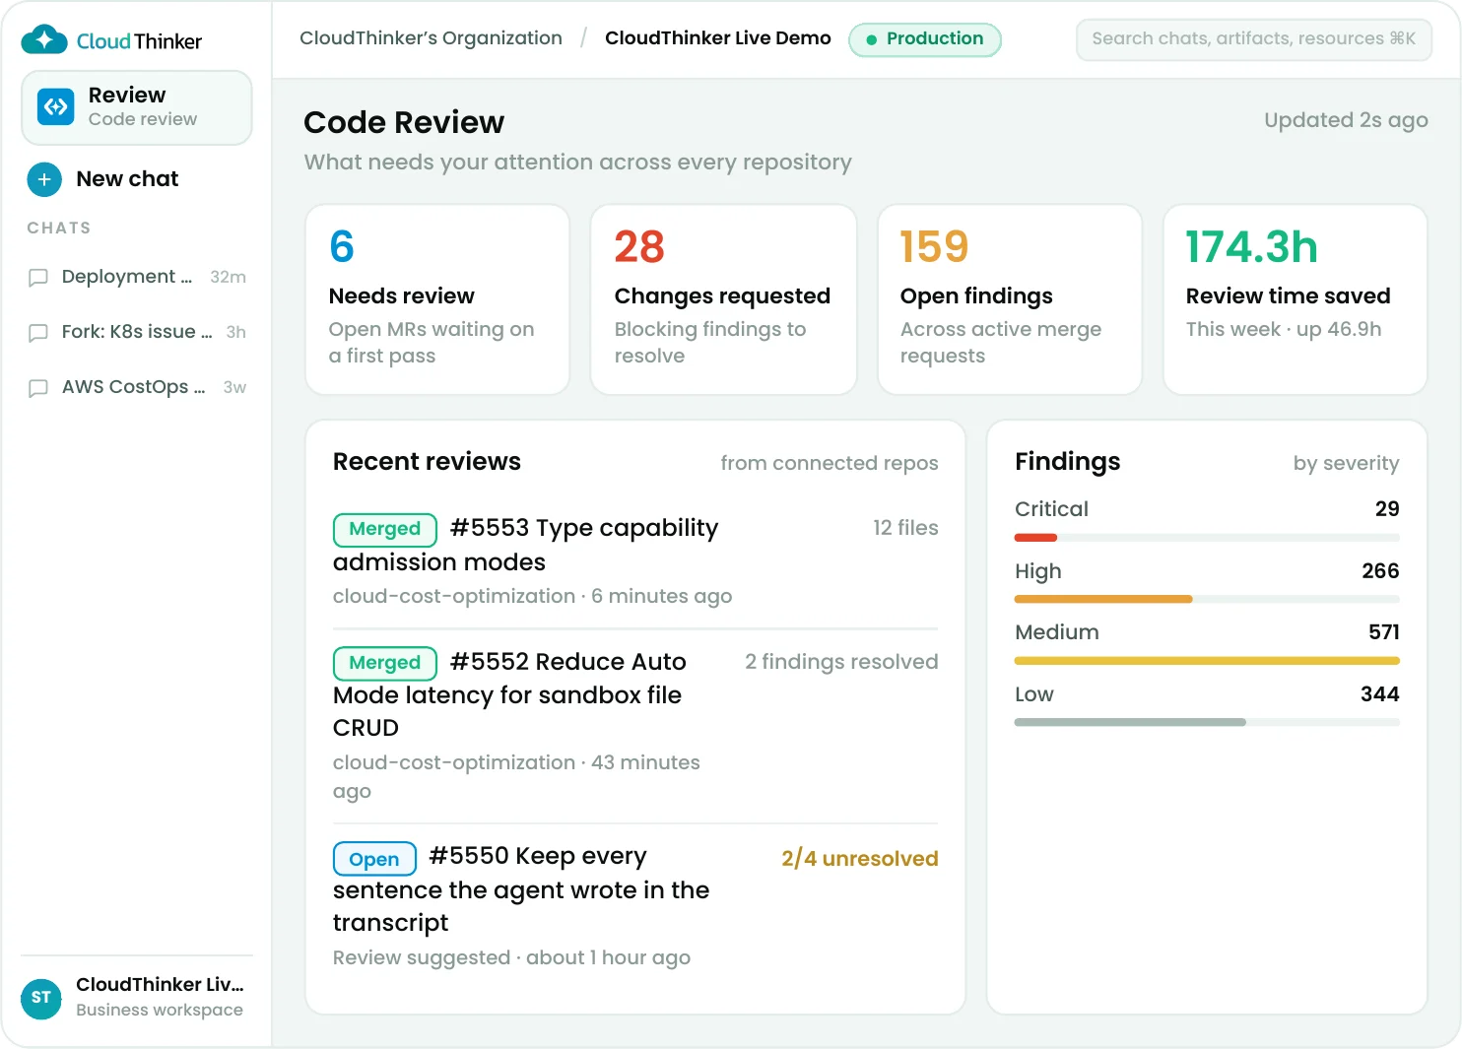Click the Code review brackets icon

click(x=56, y=106)
